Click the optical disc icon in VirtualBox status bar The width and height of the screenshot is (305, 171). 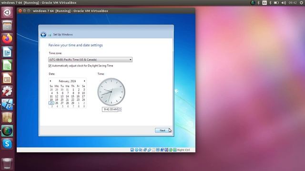click(x=137, y=150)
